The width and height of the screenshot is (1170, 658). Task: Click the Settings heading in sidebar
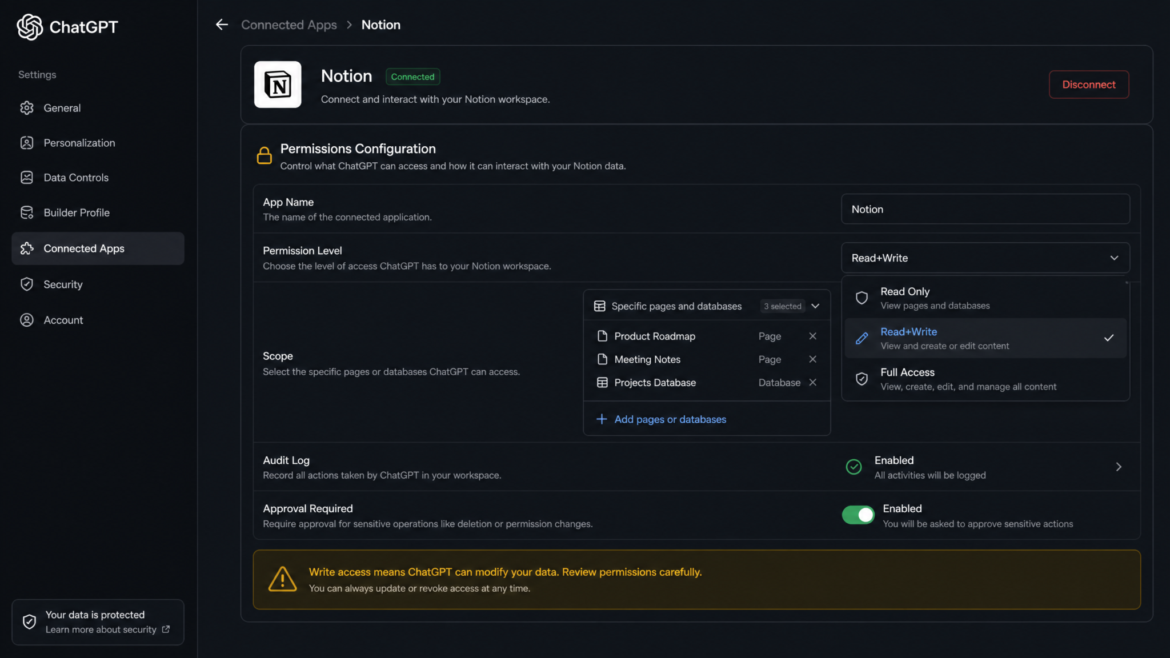tap(37, 74)
